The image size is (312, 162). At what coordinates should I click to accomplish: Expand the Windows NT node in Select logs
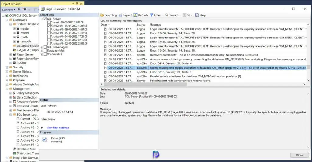[x=42, y=54]
